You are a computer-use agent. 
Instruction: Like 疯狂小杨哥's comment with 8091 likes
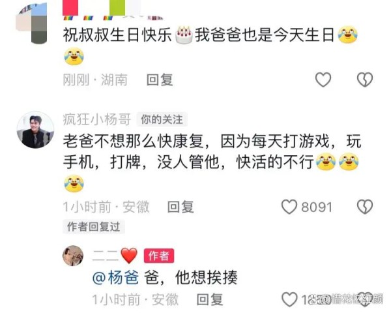tap(289, 207)
